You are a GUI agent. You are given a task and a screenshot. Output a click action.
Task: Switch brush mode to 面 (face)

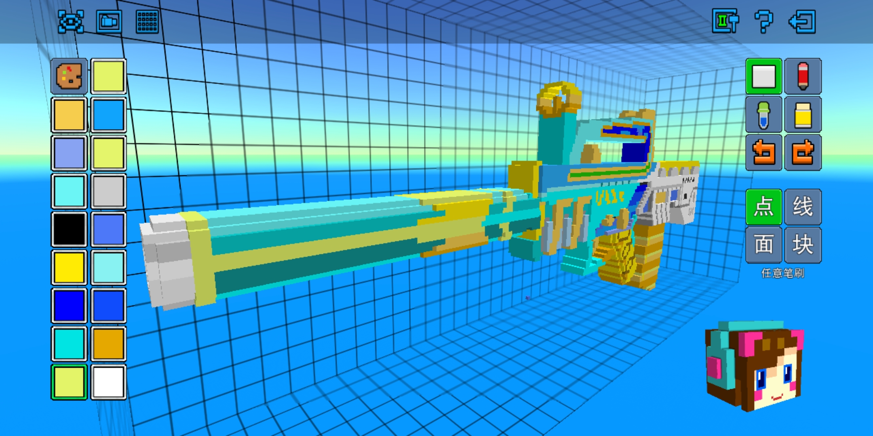click(763, 245)
